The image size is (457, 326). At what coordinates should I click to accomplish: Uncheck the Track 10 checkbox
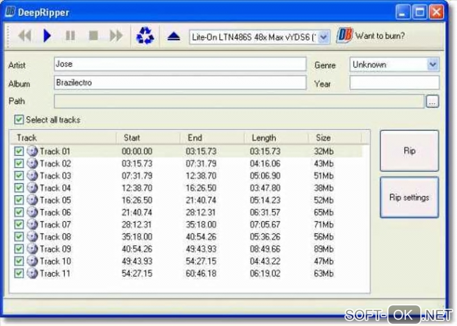click(19, 261)
